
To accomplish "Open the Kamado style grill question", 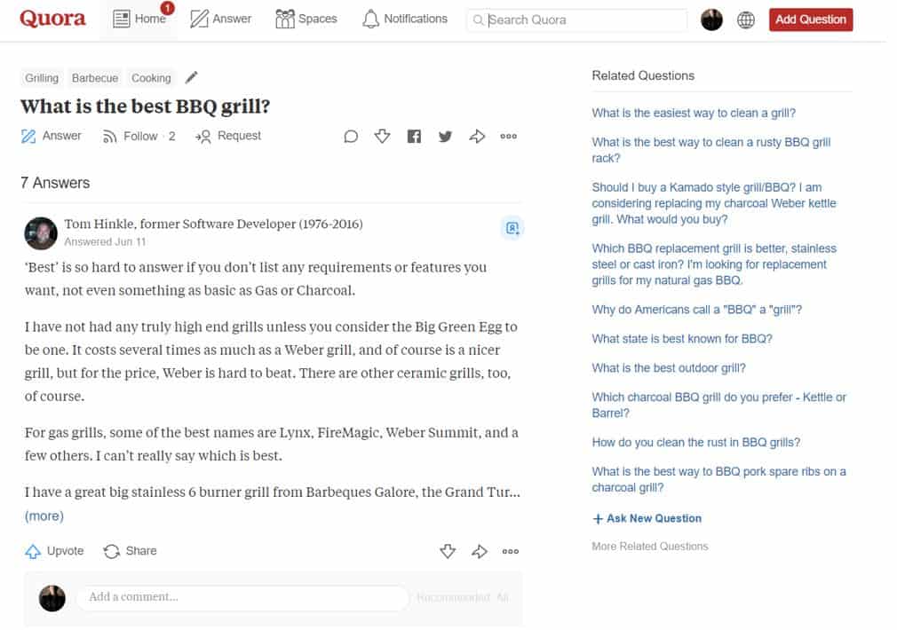I will tap(714, 203).
